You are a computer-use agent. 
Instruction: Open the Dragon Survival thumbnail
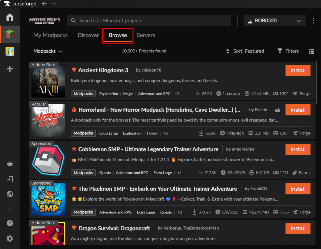tap(48, 233)
